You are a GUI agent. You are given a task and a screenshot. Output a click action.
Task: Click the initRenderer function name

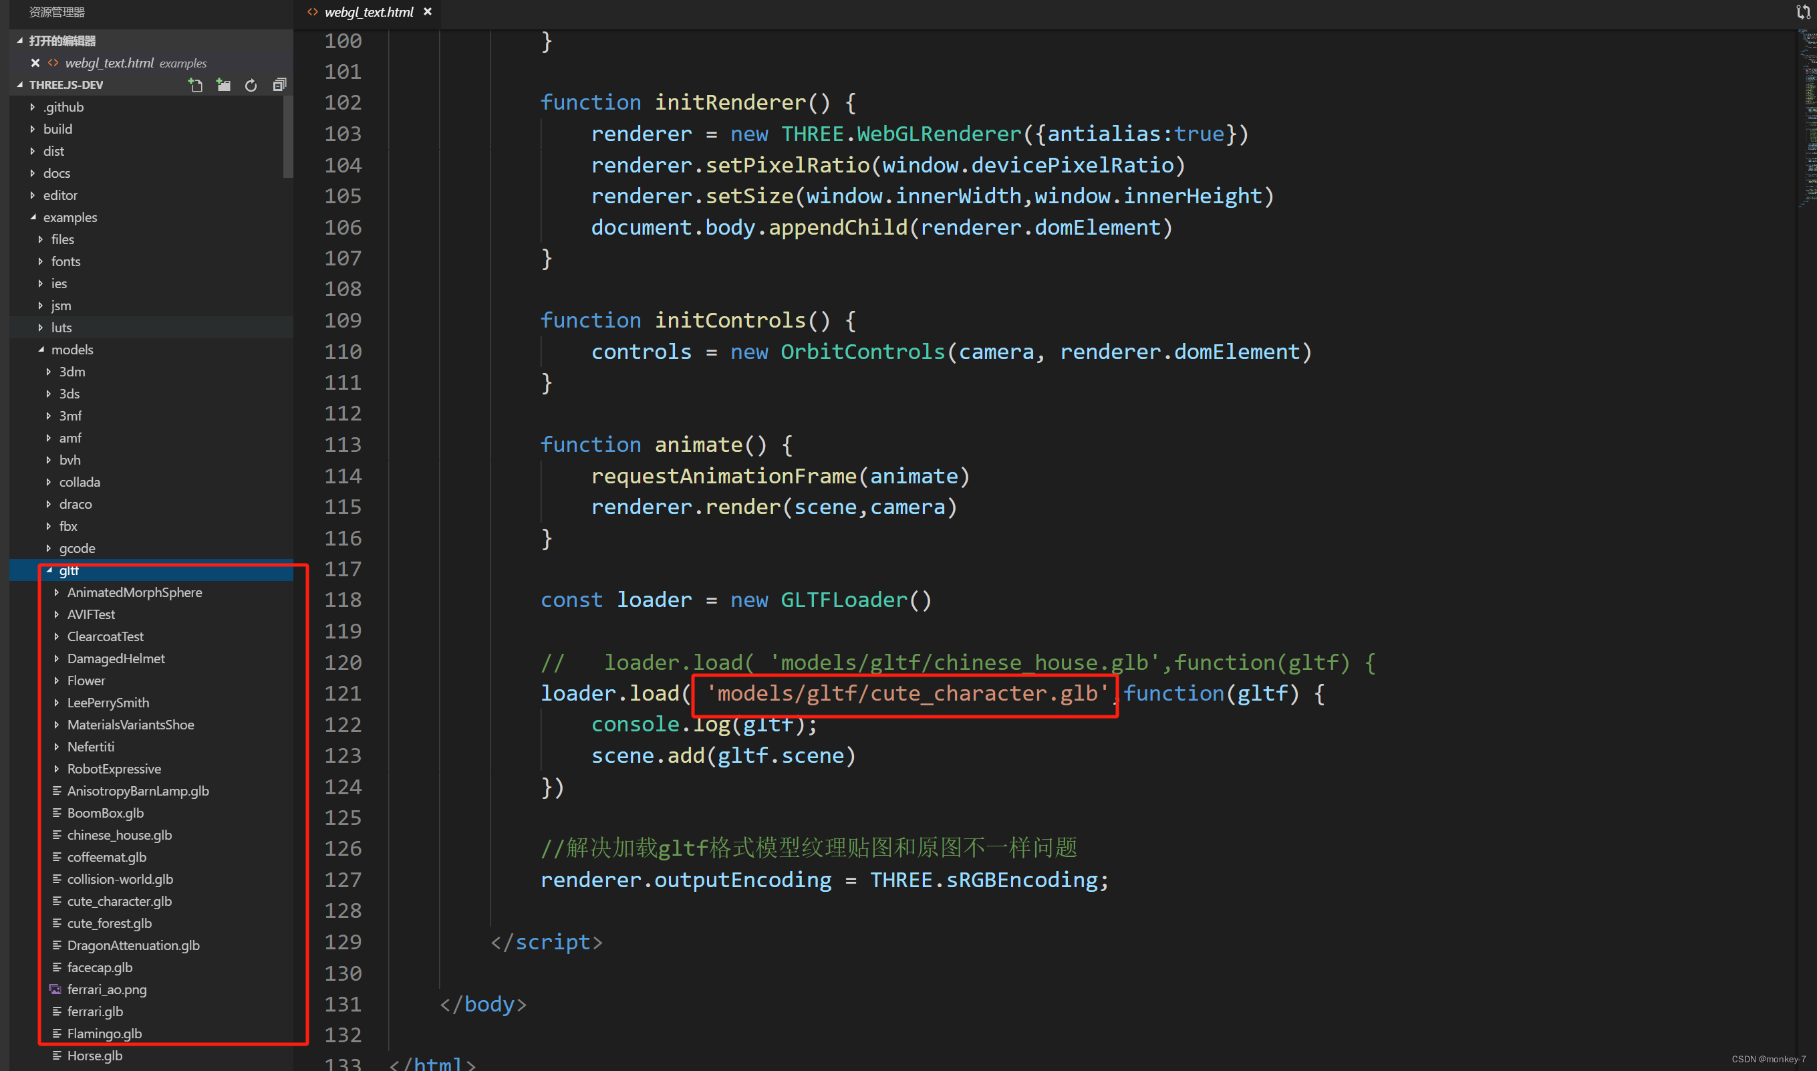(x=730, y=102)
